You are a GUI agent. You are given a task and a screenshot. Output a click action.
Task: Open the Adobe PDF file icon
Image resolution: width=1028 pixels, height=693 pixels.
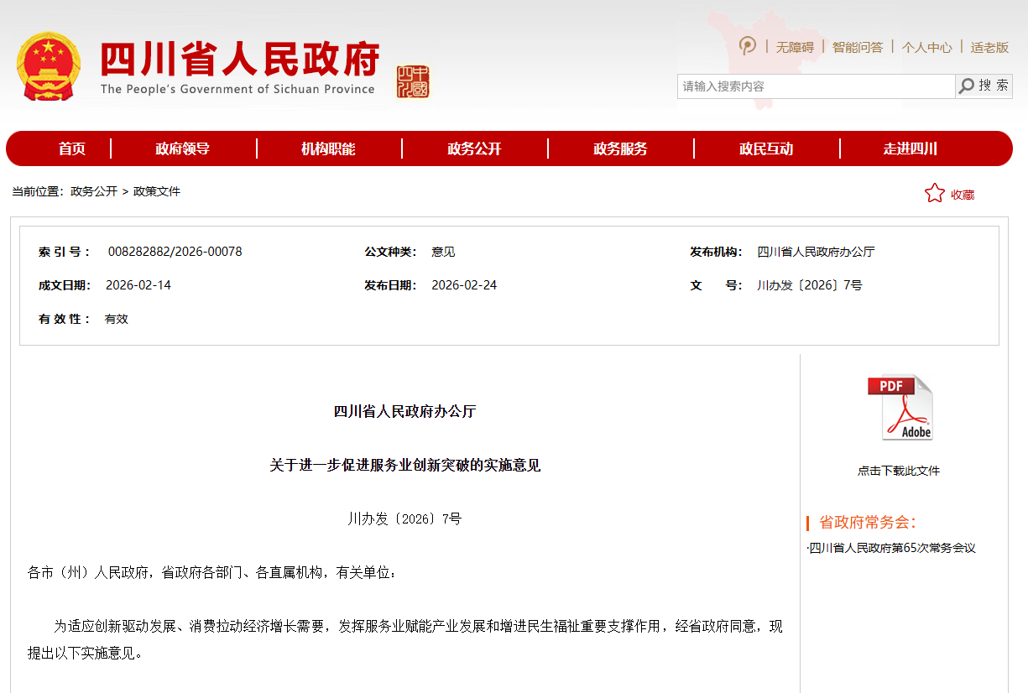(899, 407)
